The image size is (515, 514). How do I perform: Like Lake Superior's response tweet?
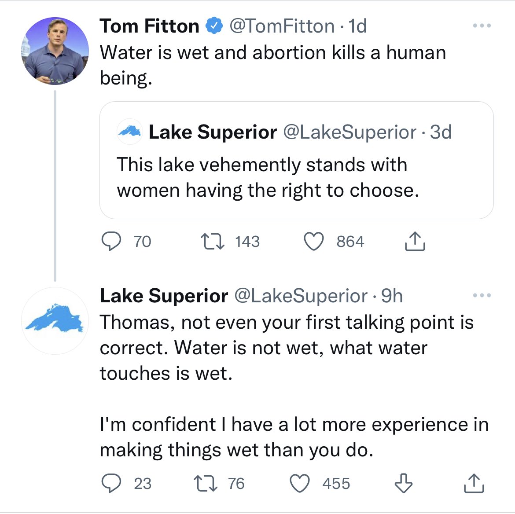300,483
